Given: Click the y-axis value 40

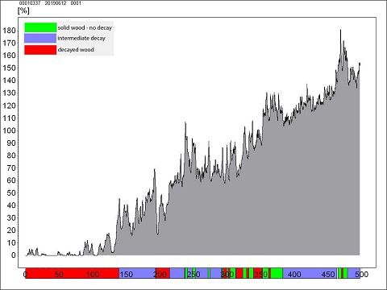Looking at the screenshot, I should coord(11,205).
